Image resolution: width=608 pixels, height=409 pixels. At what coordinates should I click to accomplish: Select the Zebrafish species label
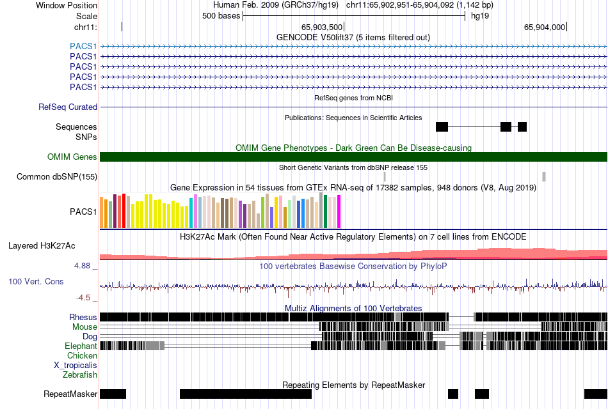79,374
